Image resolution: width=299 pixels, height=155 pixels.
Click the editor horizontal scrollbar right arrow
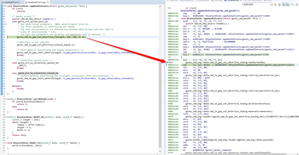point(157,154)
